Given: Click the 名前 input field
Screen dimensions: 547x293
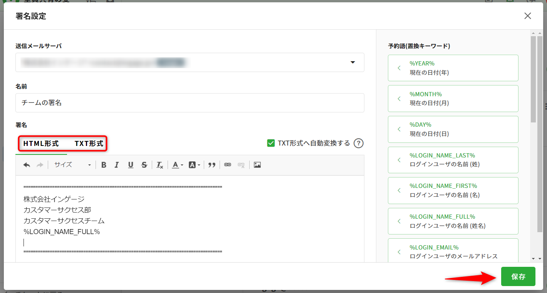Looking at the screenshot, I should click(190, 103).
